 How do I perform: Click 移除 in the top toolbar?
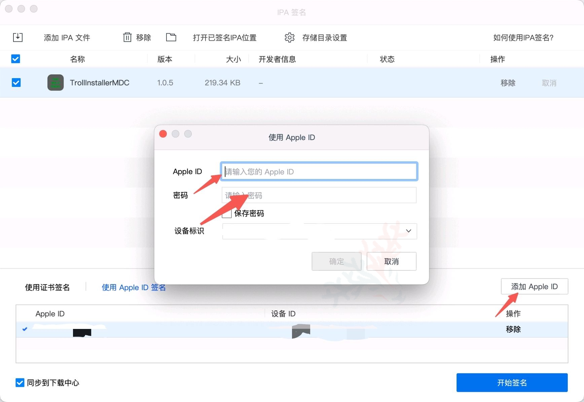[x=144, y=37]
